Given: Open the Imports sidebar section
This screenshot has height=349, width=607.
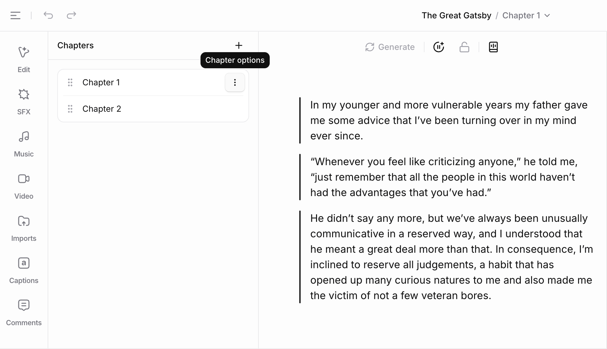Looking at the screenshot, I should [x=24, y=228].
